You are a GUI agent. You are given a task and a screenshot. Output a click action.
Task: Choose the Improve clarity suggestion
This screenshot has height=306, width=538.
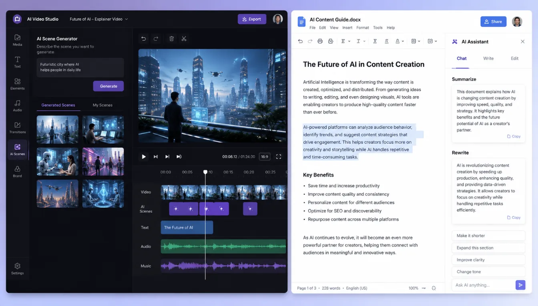(x=488, y=260)
